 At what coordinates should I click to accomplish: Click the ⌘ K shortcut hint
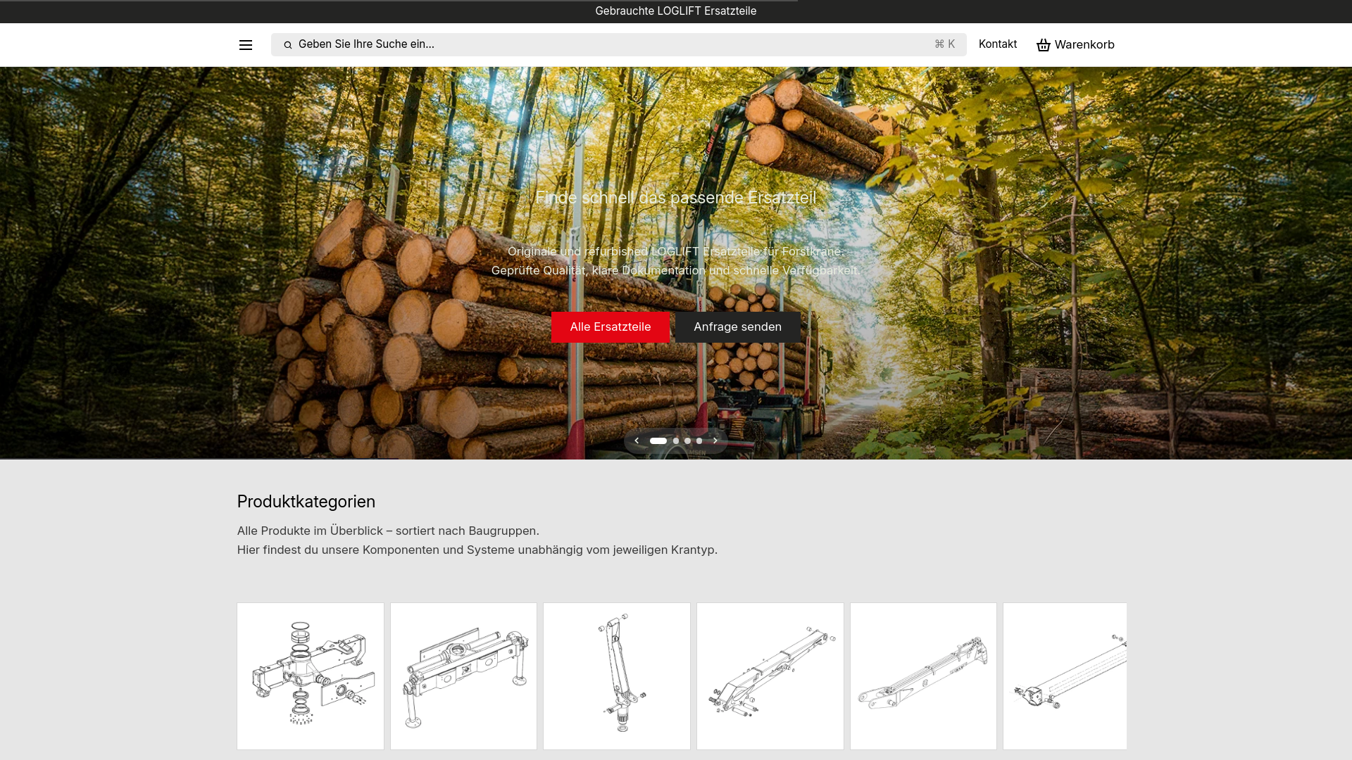944,44
